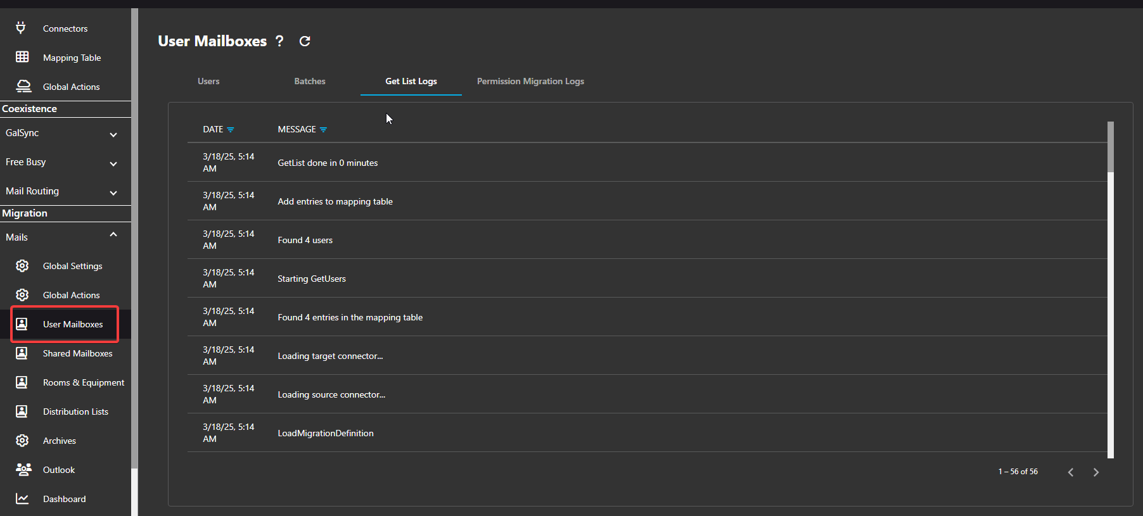
Task: Open Distribution Lists contact icon
Action: click(22, 411)
